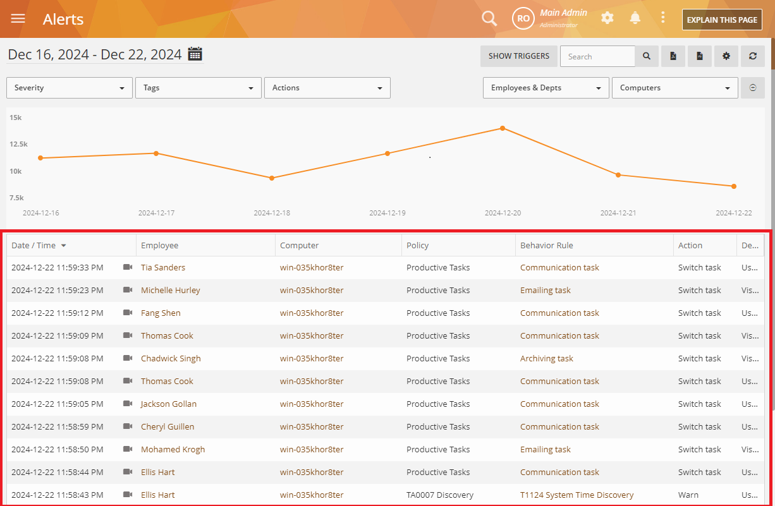Click the Main Admin user name

[x=563, y=13]
